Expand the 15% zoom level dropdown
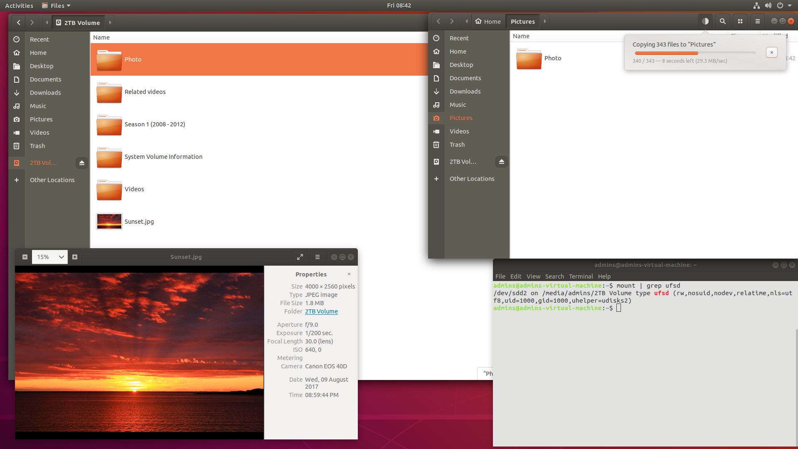Screen dimensions: 798x449 click(x=61, y=257)
